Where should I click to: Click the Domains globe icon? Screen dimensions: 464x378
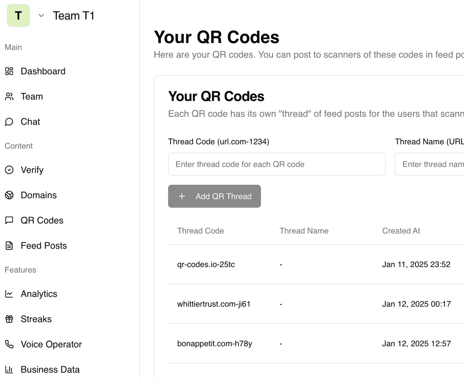(9, 195)
